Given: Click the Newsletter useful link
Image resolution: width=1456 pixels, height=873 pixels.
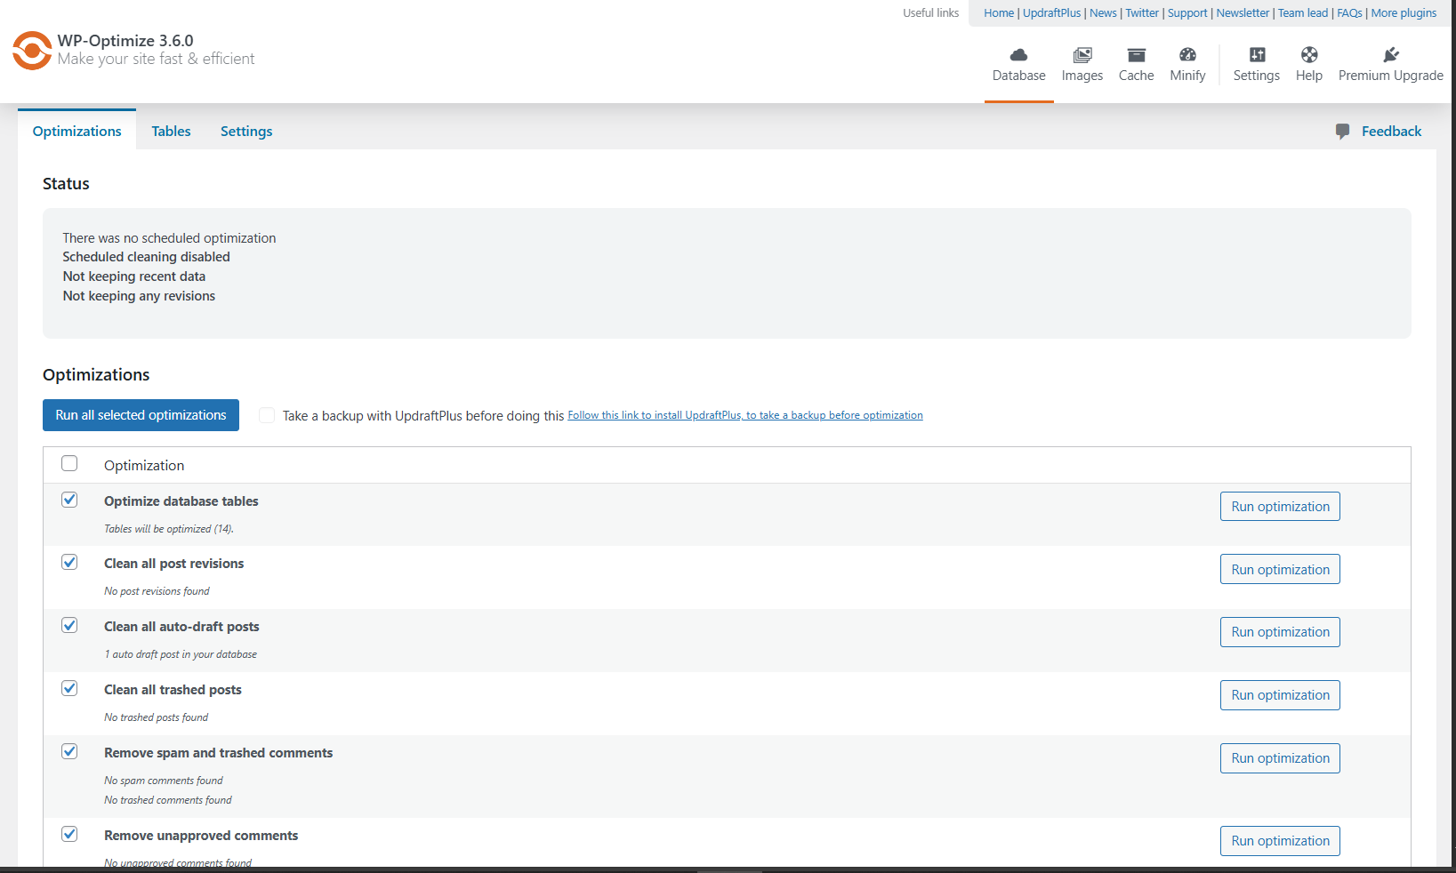Looking at the screenshot, I should click(x=1243, y=13).
